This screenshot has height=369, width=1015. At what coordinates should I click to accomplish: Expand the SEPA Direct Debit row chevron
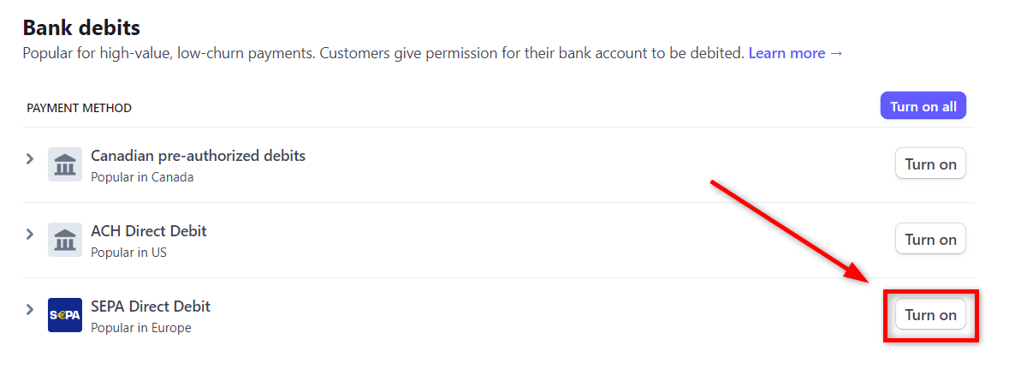pos(29,309)
